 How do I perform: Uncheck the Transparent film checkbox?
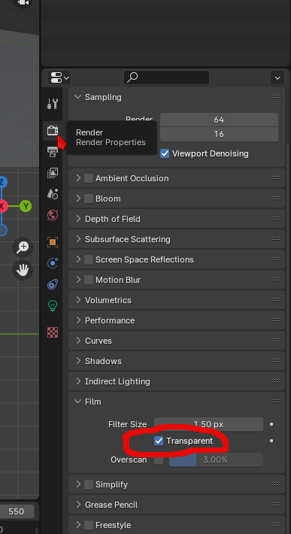[x=159, y=441]
